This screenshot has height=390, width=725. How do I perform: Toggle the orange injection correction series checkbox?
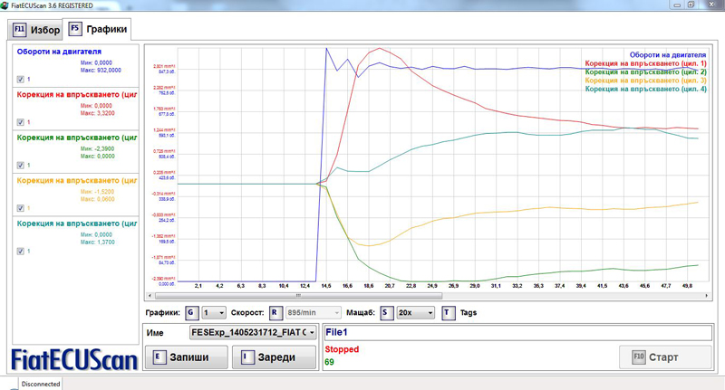(20, 208)
